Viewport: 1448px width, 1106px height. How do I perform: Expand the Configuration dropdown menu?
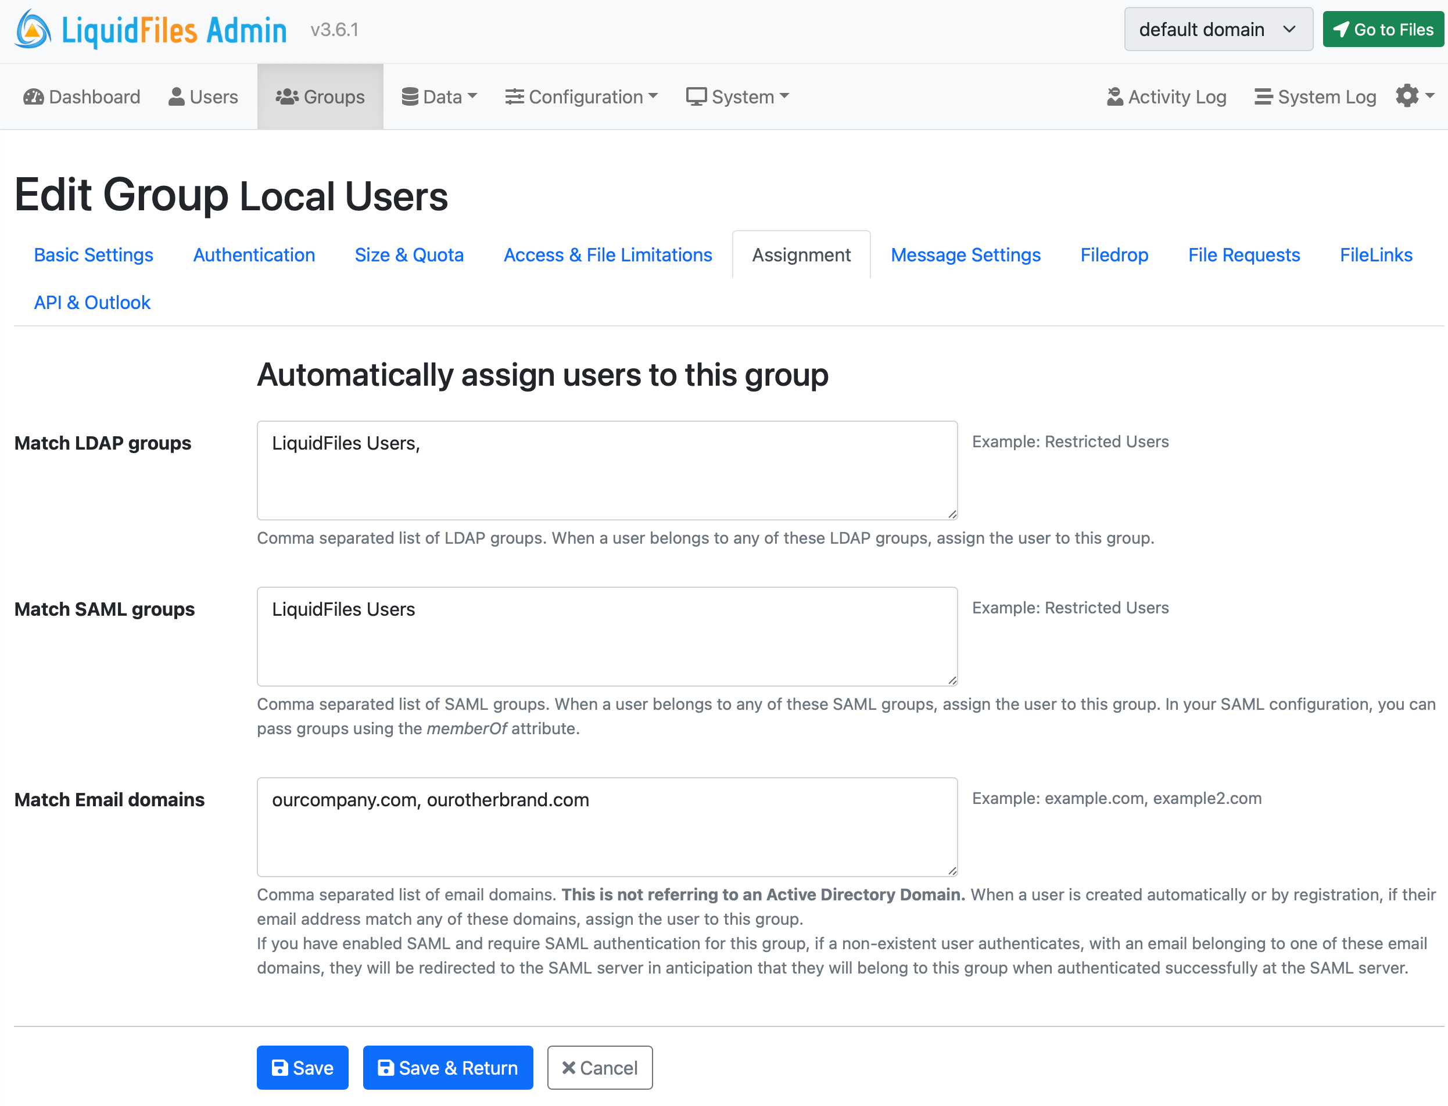[x=582, y=97]
